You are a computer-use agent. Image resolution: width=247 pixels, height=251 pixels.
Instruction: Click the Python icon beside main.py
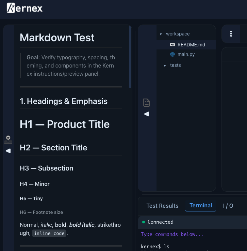[172, 54]
